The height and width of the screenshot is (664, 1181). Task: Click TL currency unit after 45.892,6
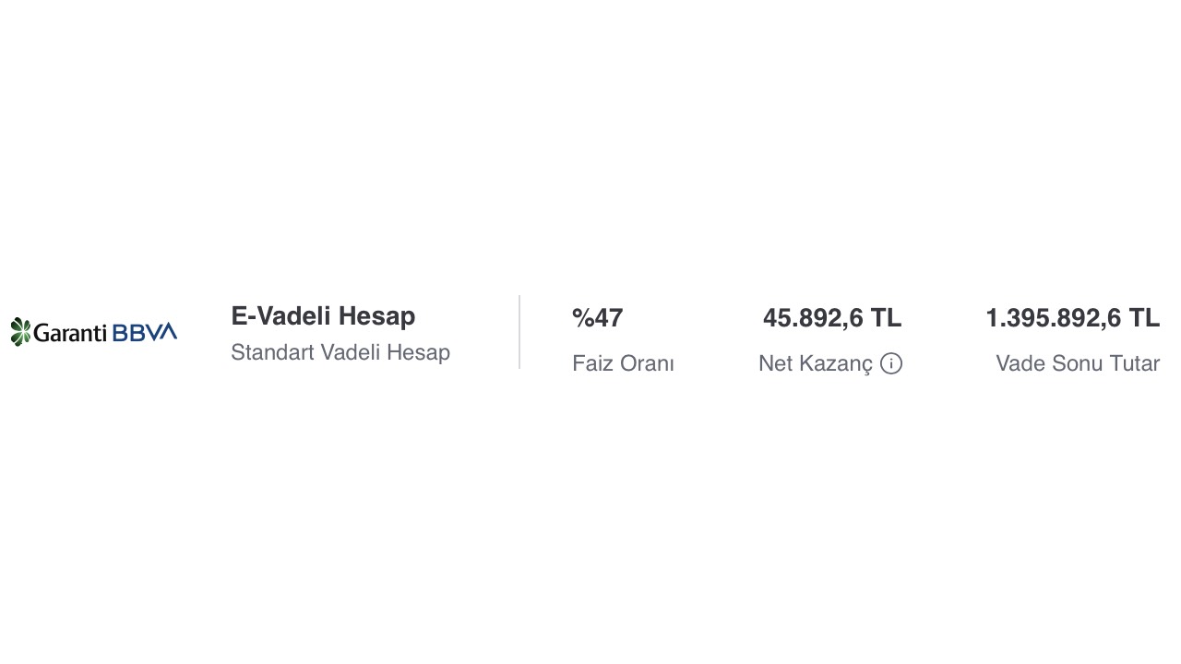click(x=886, y=318)
